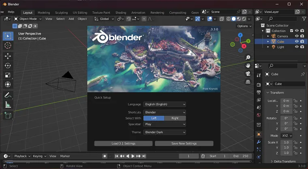Switch to the UV Editing tab
The image size is (308, 169).
[80, 13]
